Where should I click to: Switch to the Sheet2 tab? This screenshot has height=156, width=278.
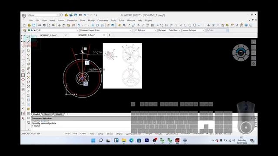59,114
